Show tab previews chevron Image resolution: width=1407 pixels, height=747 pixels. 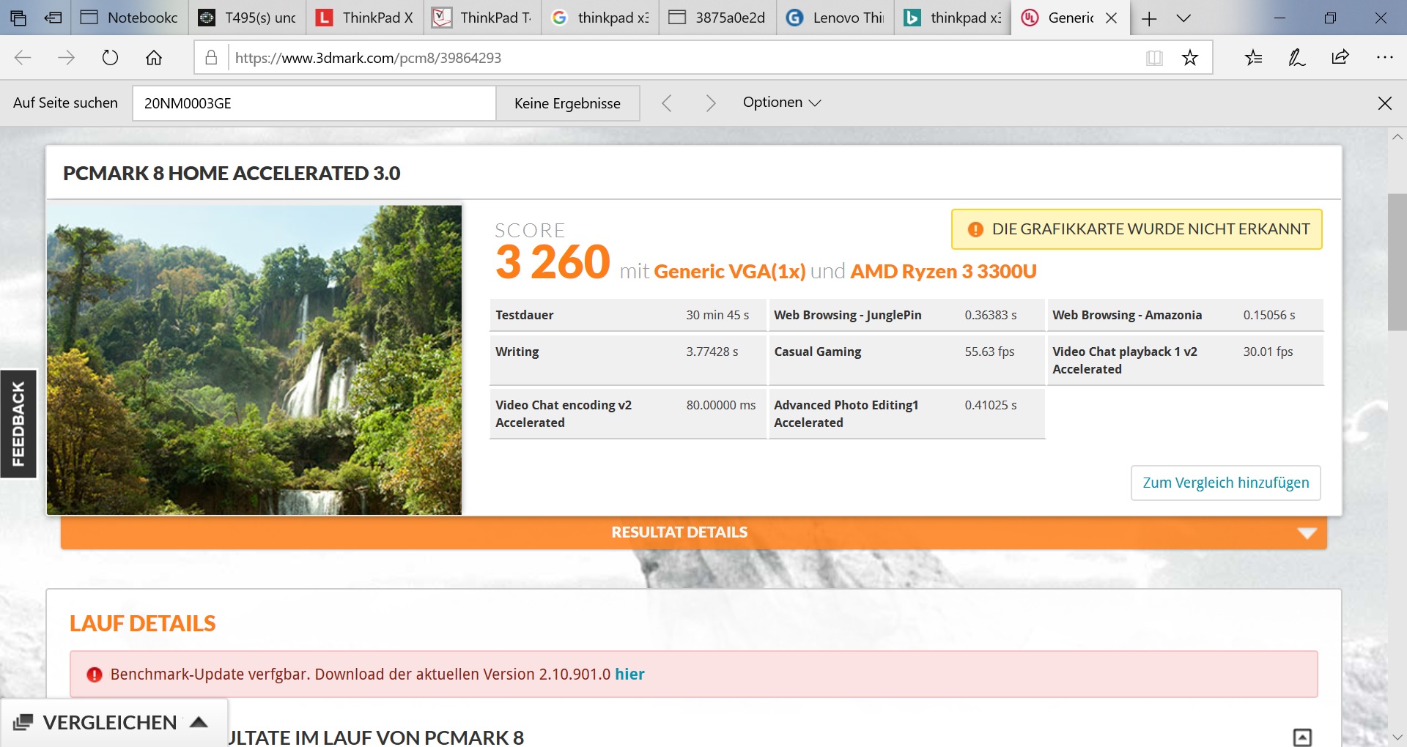pyautogui.click(x=1183, y=18)
